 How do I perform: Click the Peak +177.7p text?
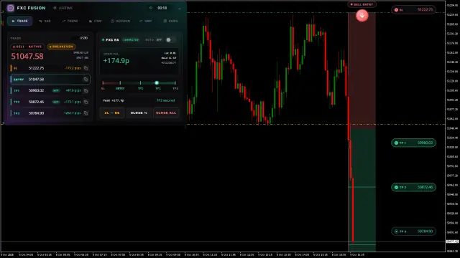(114, 100)
